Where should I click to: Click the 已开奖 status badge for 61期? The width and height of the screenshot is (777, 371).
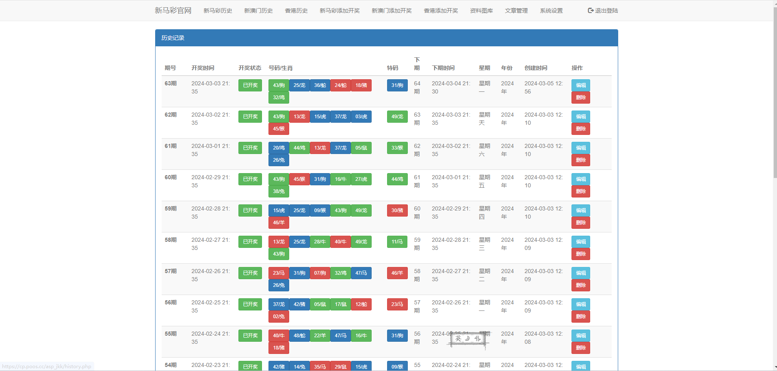point(250,148)
